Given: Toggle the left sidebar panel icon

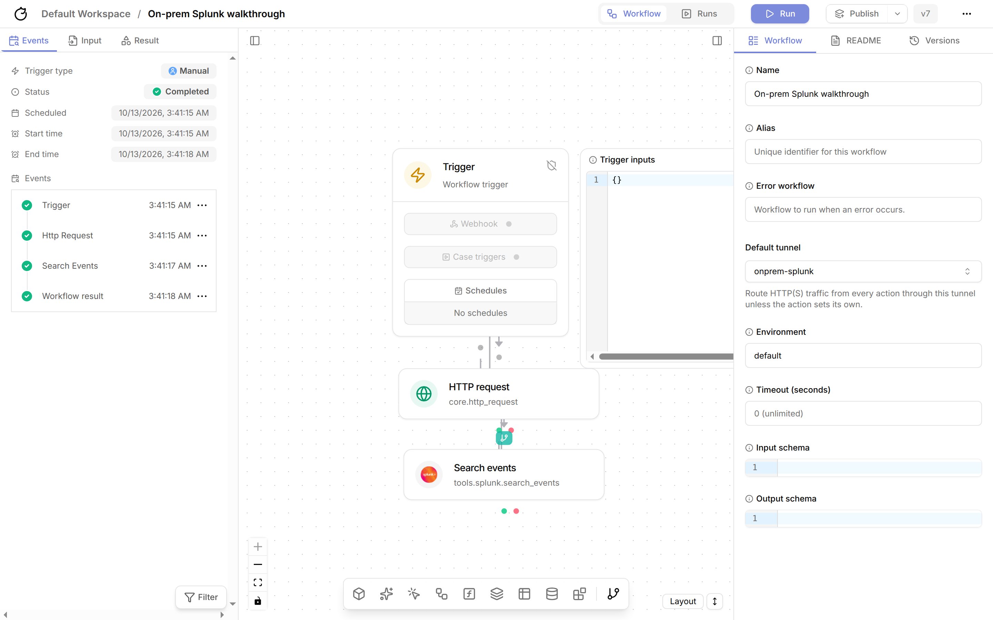Looking at the screenshot, I should pyautogui.click(x=254, y=41).
